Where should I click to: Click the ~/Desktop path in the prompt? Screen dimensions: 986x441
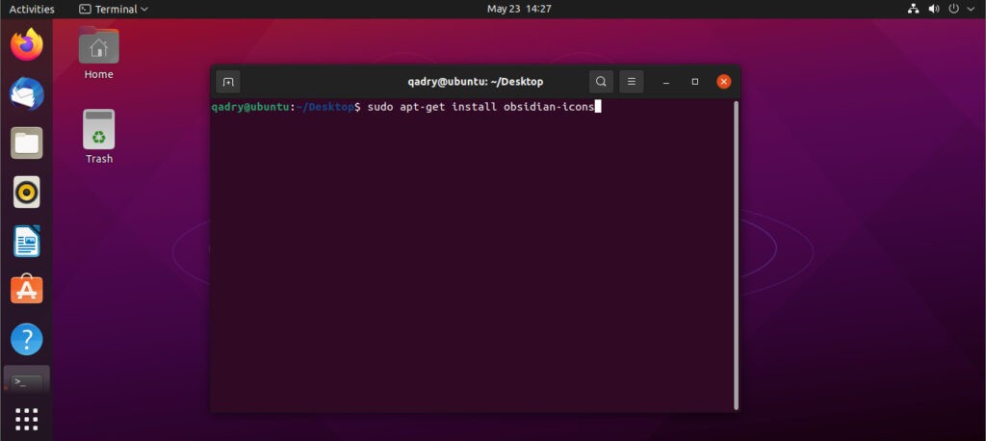coord(324,107)
